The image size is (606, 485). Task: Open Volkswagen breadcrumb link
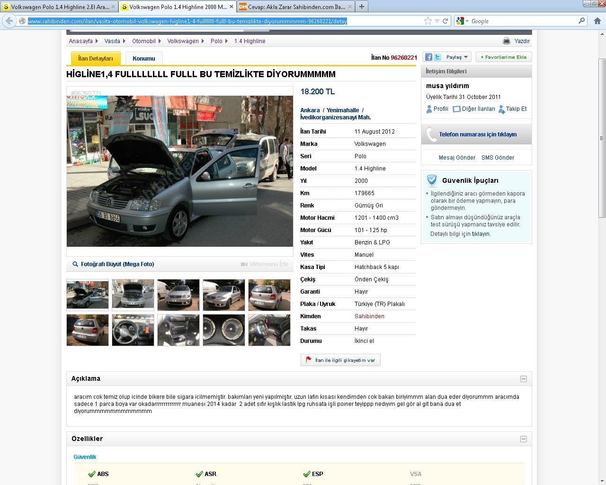183,41
